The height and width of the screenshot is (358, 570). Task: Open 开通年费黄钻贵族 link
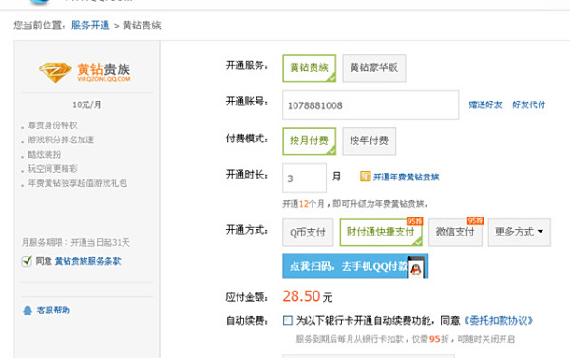tap(407, 177)
